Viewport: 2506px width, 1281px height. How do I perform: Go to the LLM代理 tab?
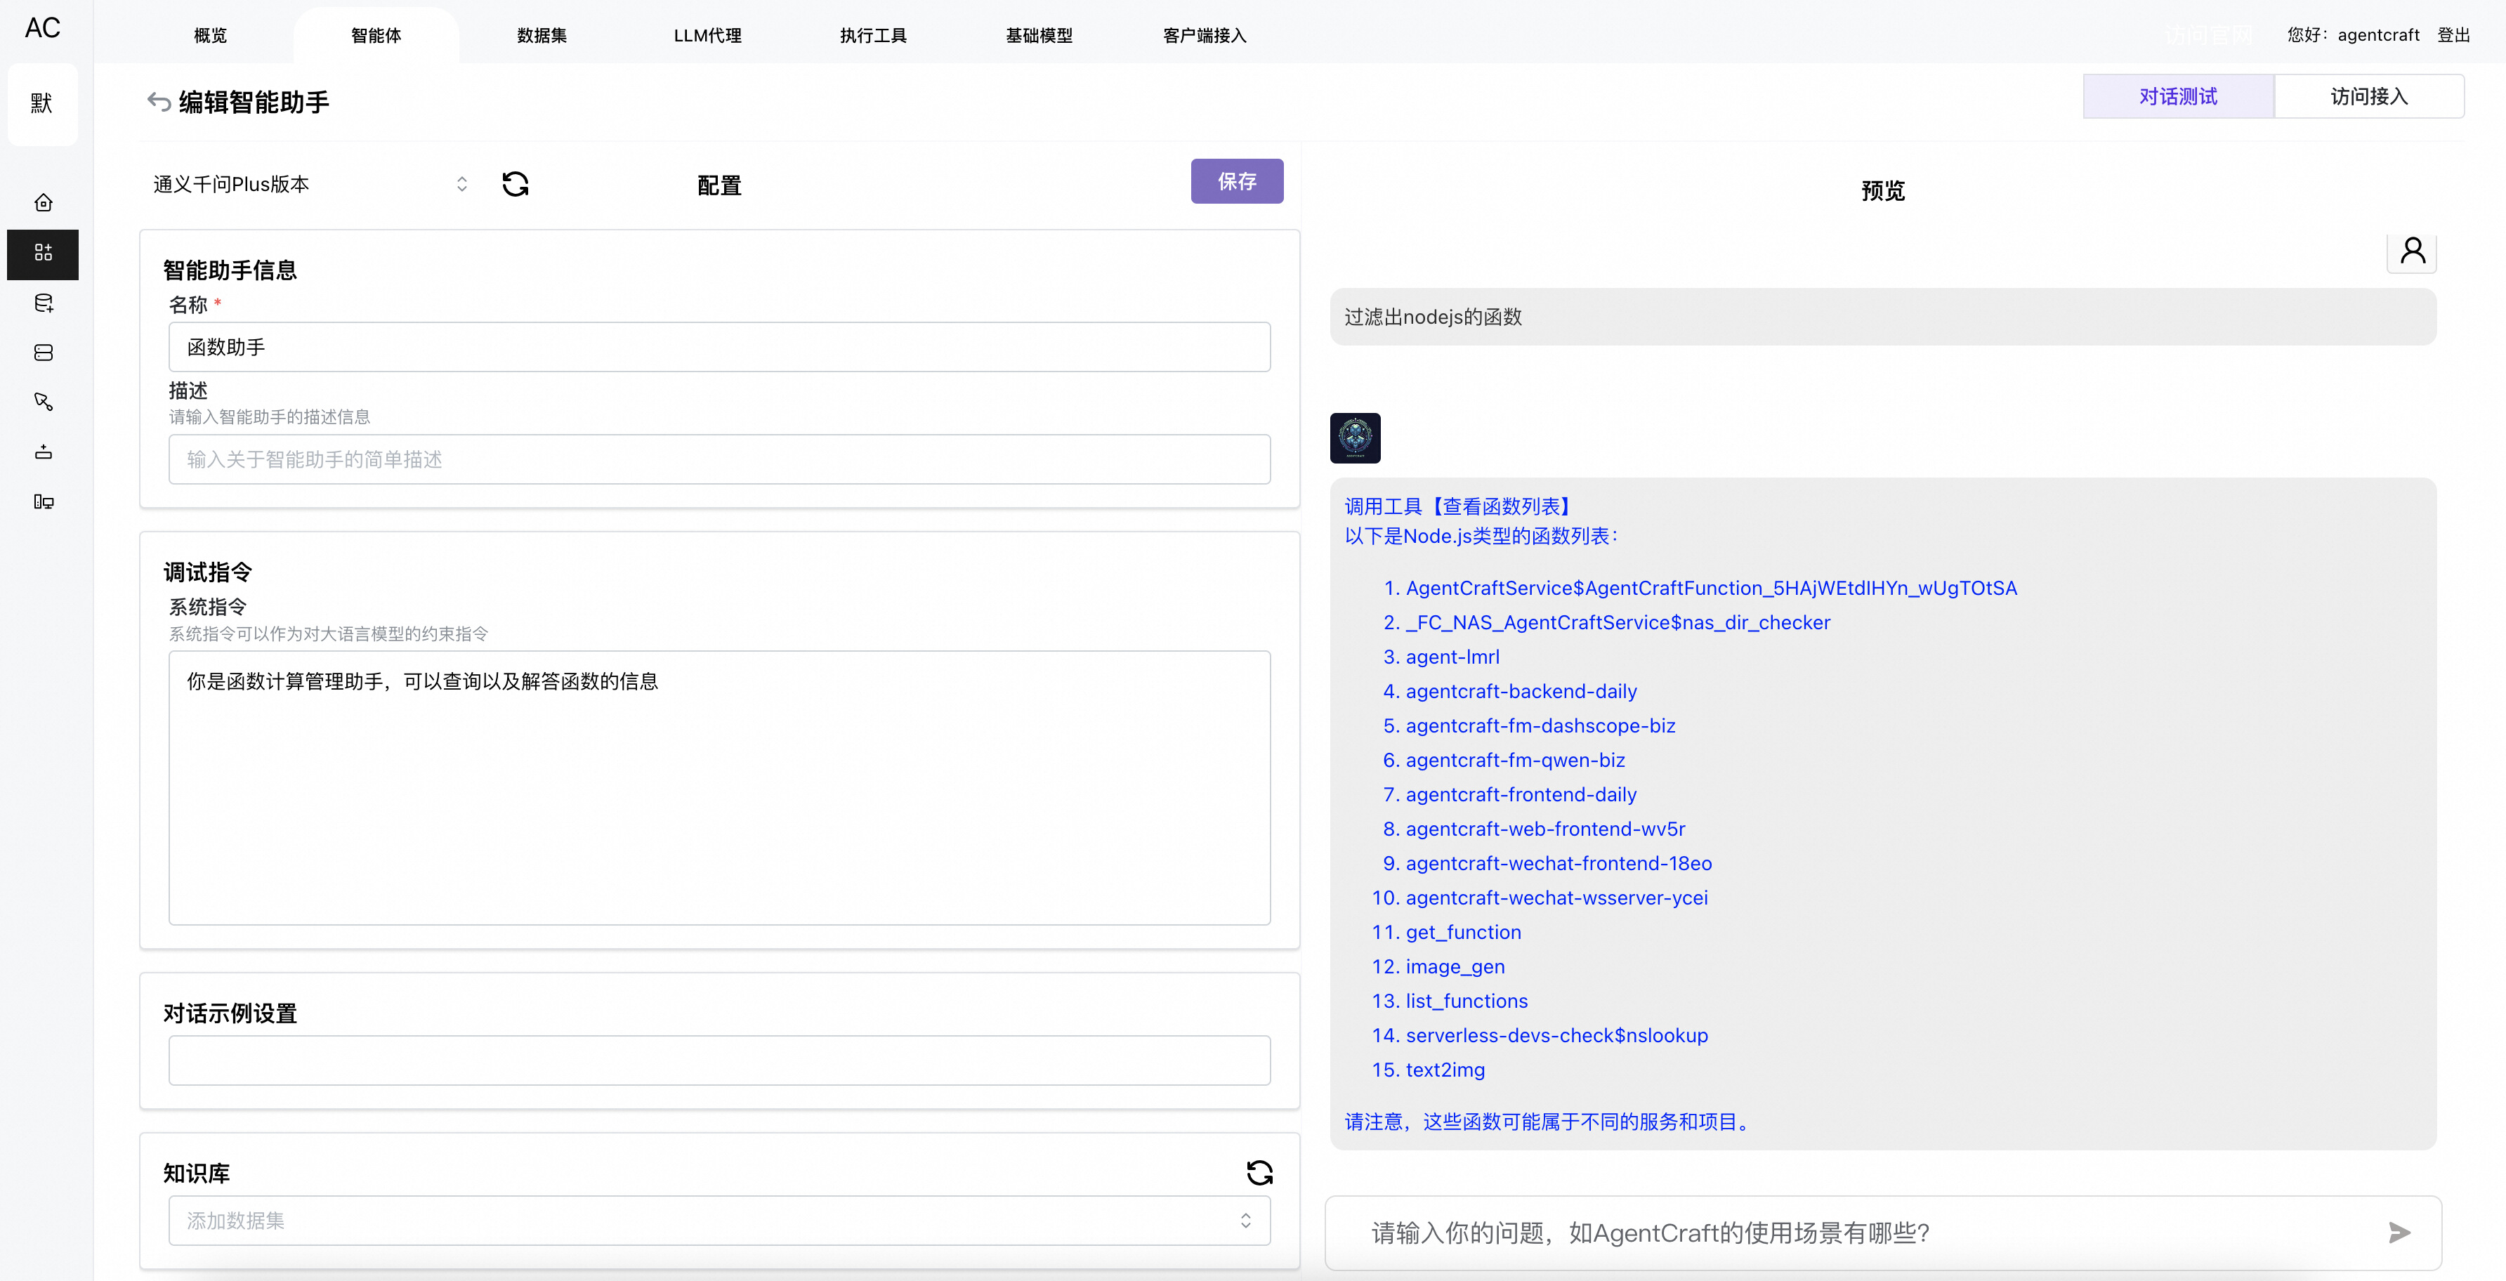(707, 36)
